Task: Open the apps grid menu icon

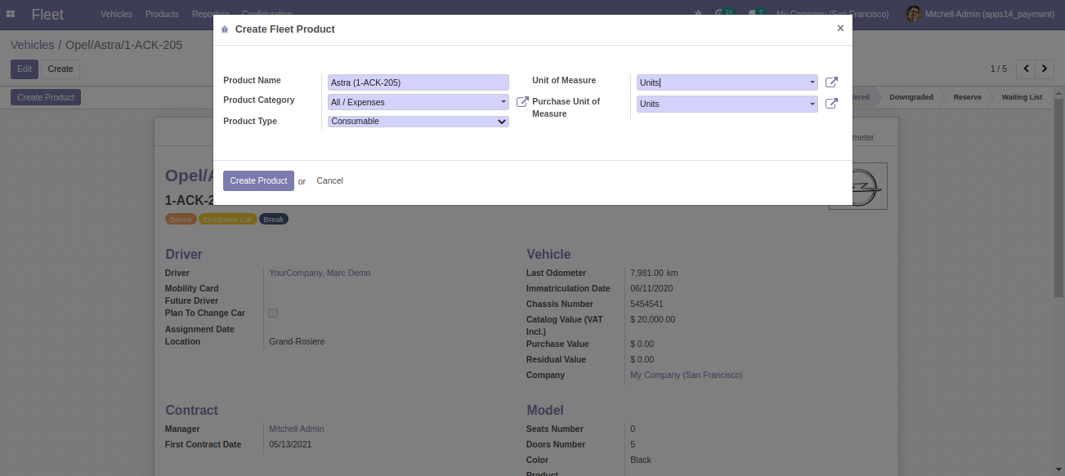Action: [11, 14]
